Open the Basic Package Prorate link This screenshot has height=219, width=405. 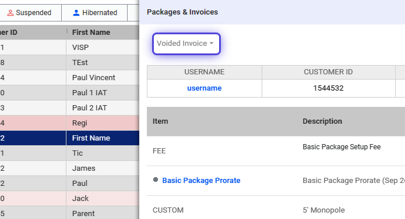pyautogui.click(x=201, y=181)
